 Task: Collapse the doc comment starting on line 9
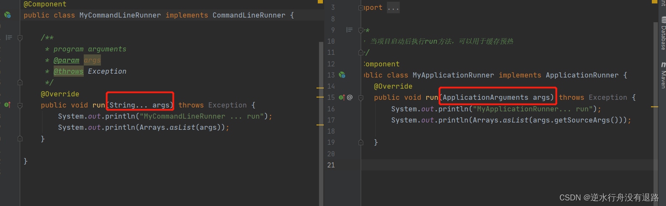361,30
